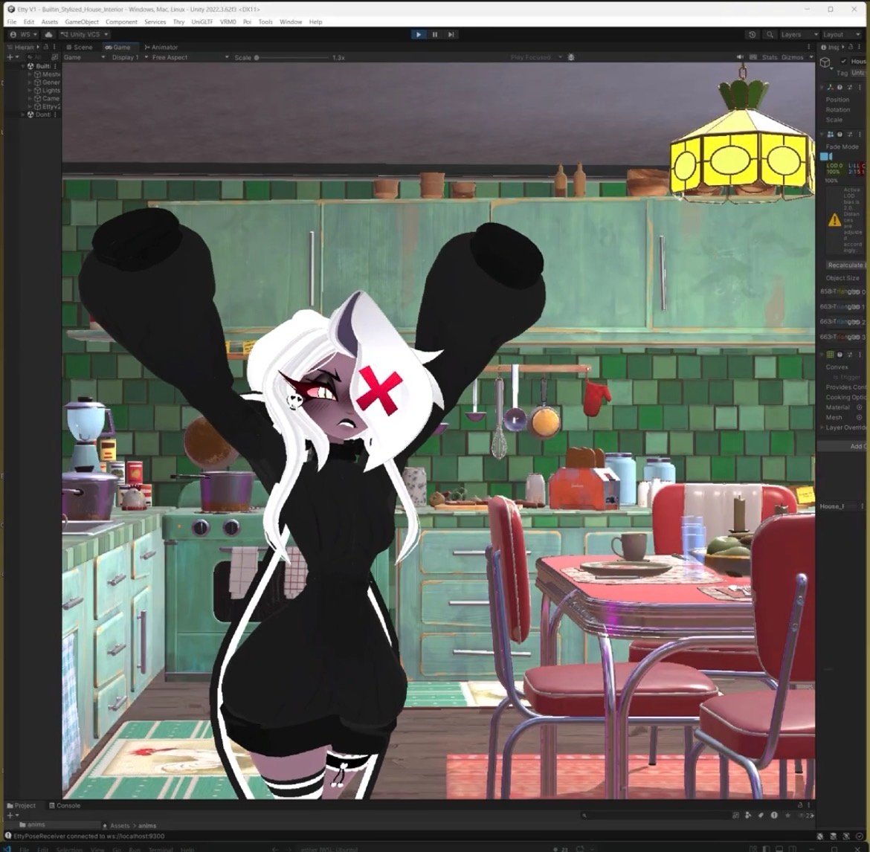Open the LOD Group component icon menu
The image size is (870, 852).
[x=829, y=135]
